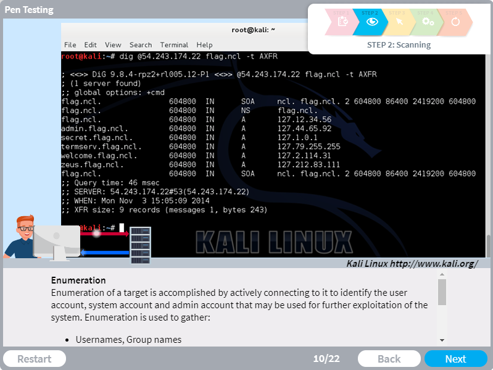Select the Step 2 scanning eye icon
The image size is (493, 370).
click(372, 22)
